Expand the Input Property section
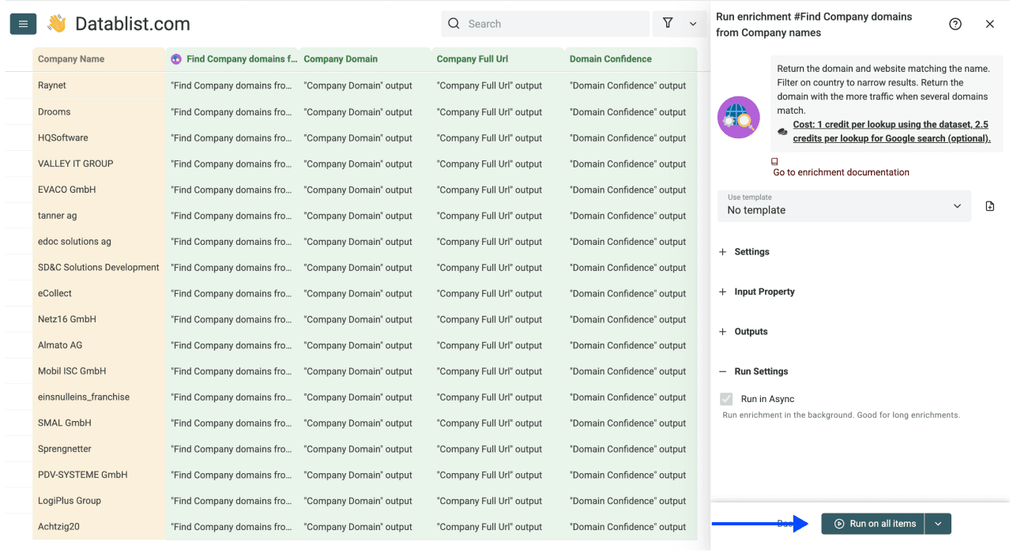The height and width of the screenshot is (553, 1017). 756,292
